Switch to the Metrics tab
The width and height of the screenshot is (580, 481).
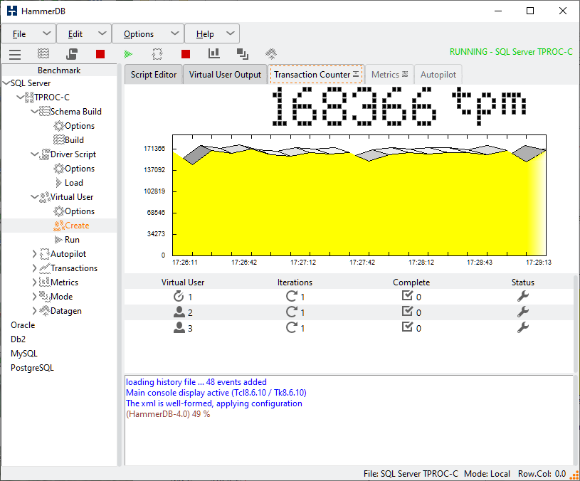point(389,75)
